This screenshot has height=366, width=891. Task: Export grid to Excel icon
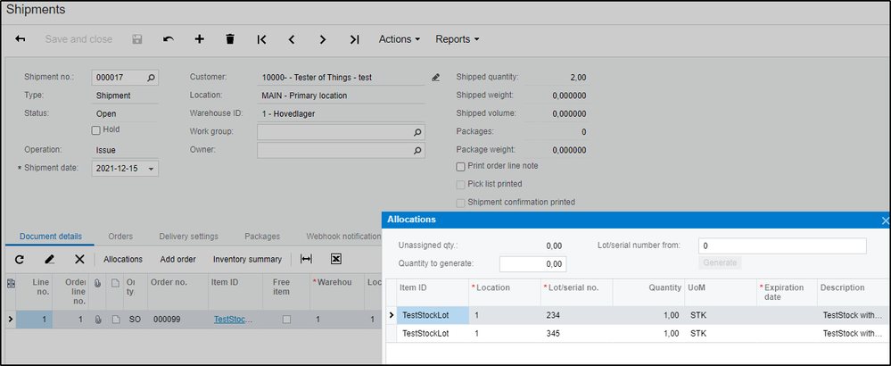pos(336,259)
